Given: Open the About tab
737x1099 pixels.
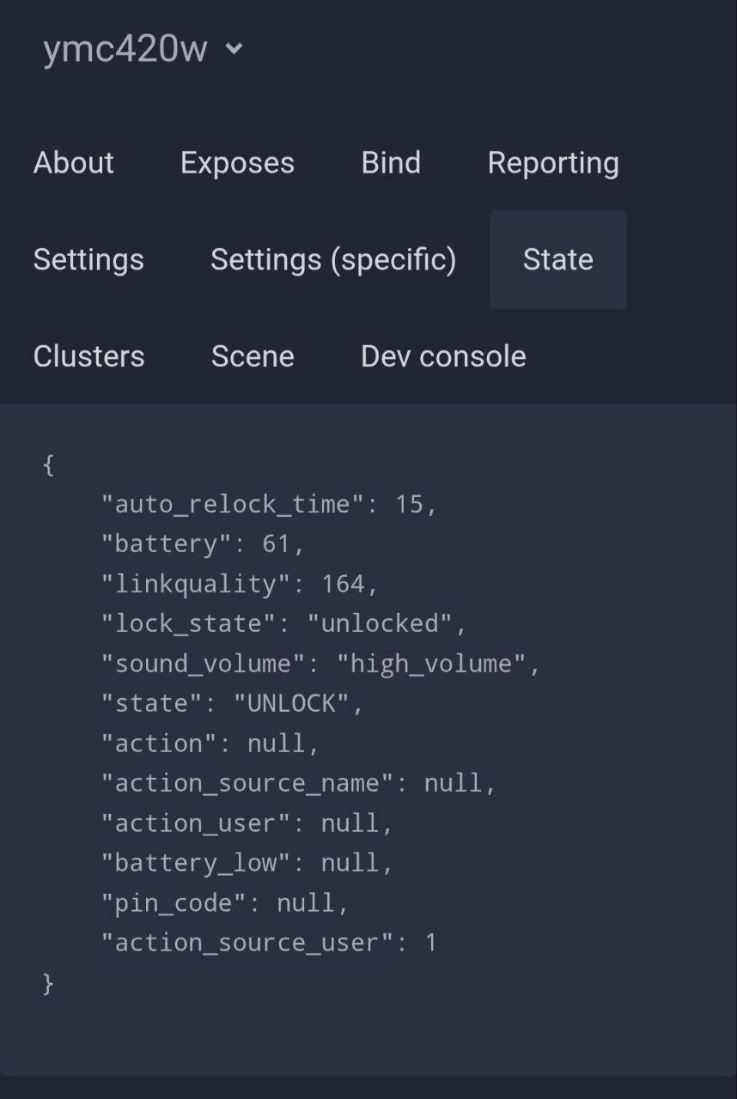Looking at the screenshot, I should coord(74,162).
